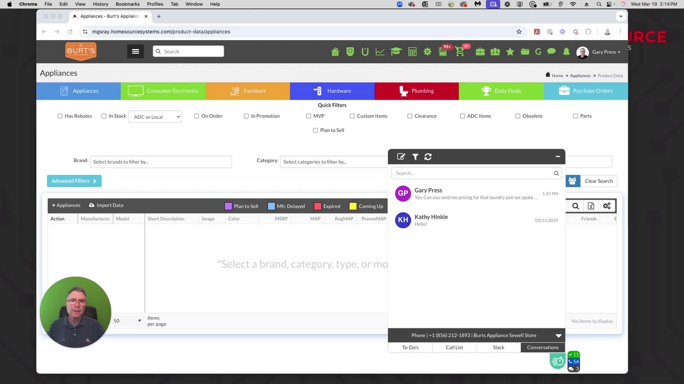Image resolution: width=684 pixels, height=384 pixels.
Task: Switch to the Call List tab
Action: (x=455, y=348)
